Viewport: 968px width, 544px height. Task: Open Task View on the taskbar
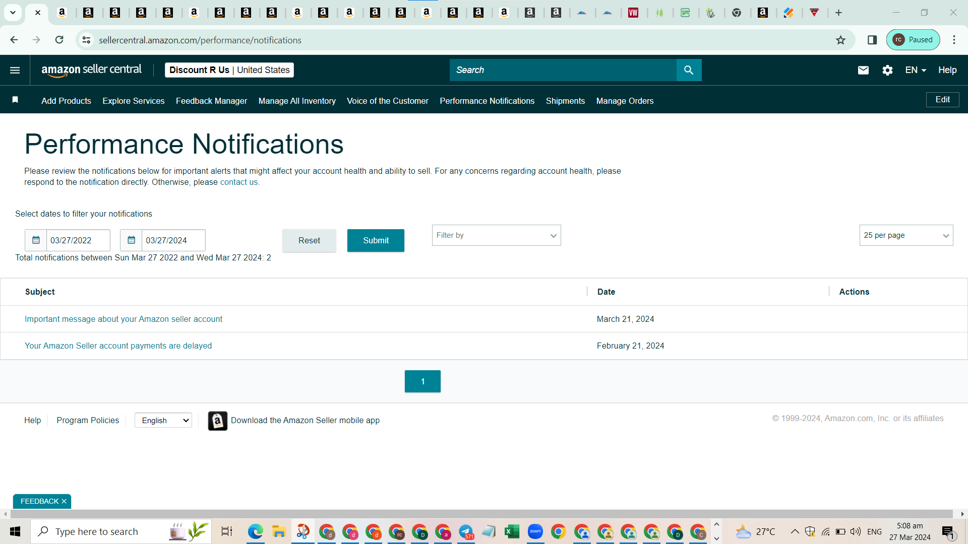227,531
